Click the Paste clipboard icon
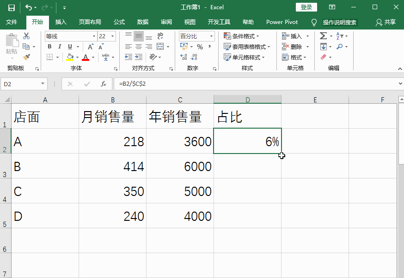 click(12, 41)
